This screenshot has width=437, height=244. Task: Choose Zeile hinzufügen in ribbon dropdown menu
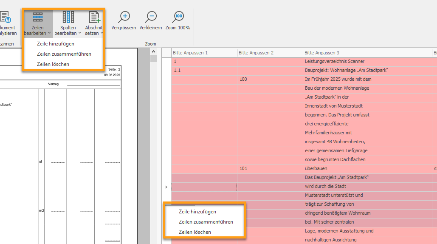pos(56,44)
